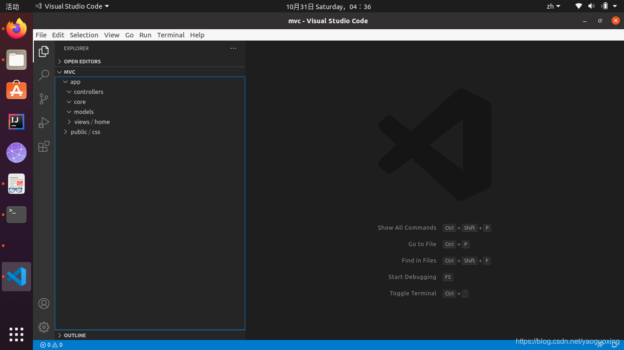Open Terminal from the dock
The image size is (624, 350).
click(16, 215)
